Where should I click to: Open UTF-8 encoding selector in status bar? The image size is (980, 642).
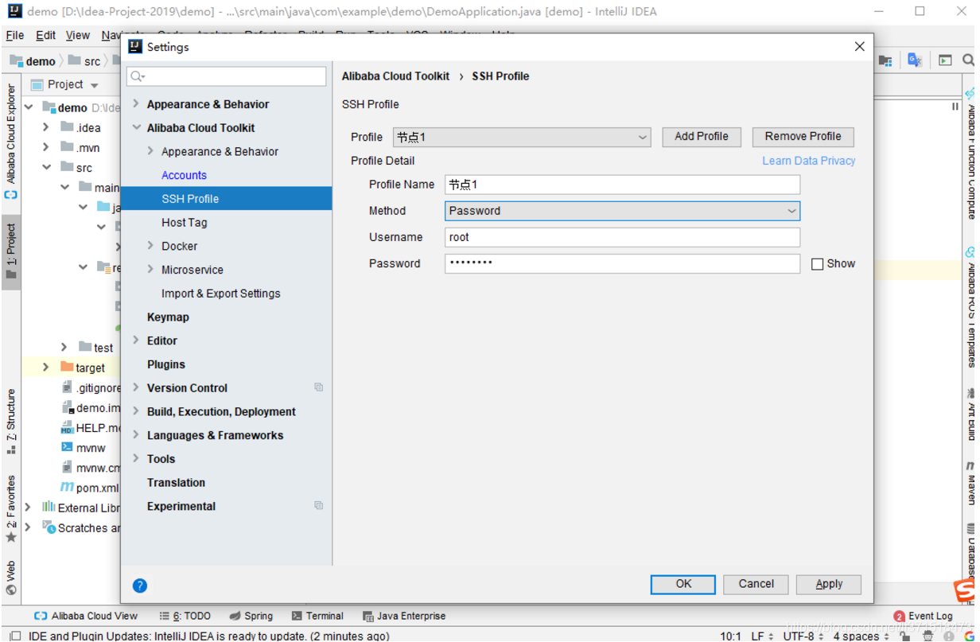click(x=803, y=636)
